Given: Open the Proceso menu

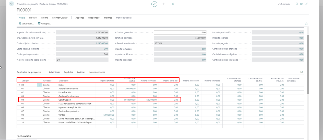Looking at the screenshot, I should [x=33, y=18].
